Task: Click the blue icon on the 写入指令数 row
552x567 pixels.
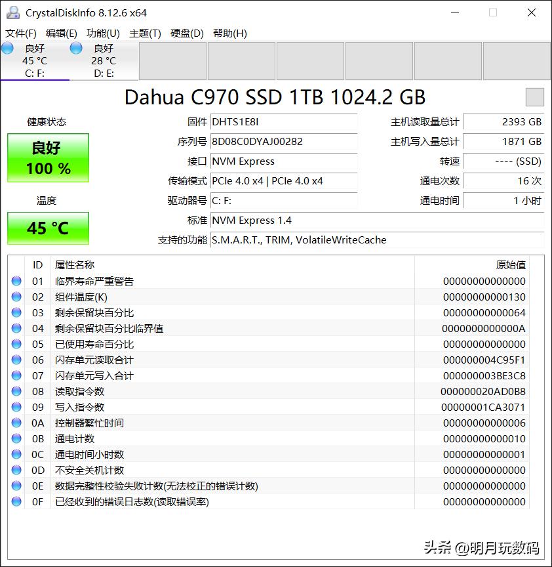Action: point(16,407)
